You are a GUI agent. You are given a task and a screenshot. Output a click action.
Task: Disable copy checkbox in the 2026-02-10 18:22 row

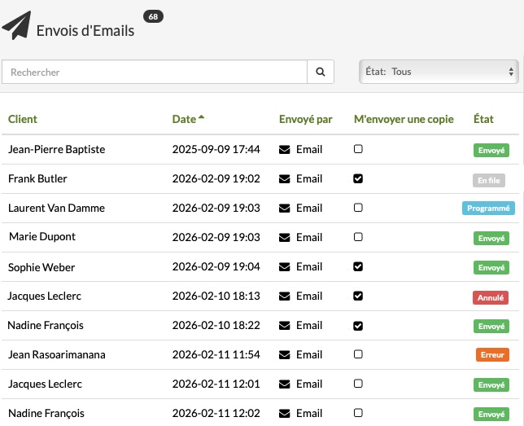[358, 326]
